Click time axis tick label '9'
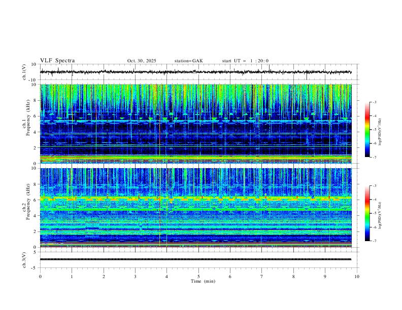The width and height of the screenshot is (402, 310). pos(325,277)
